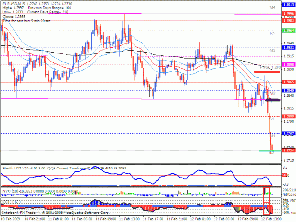Click the red 1.2983 price label
The image size is (296, 222).
288,20
